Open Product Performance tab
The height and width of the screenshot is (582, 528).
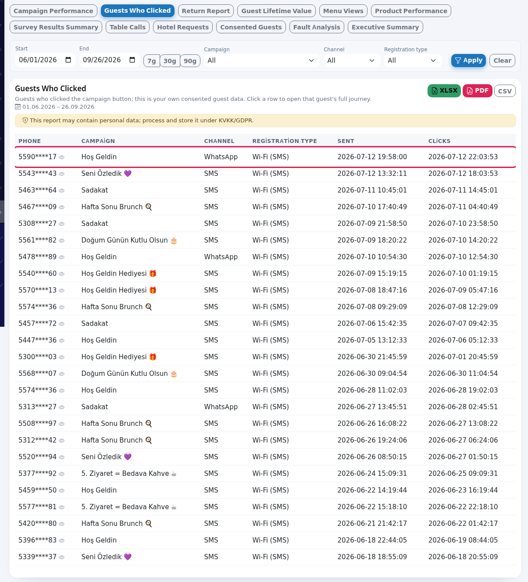pos(411,11)
